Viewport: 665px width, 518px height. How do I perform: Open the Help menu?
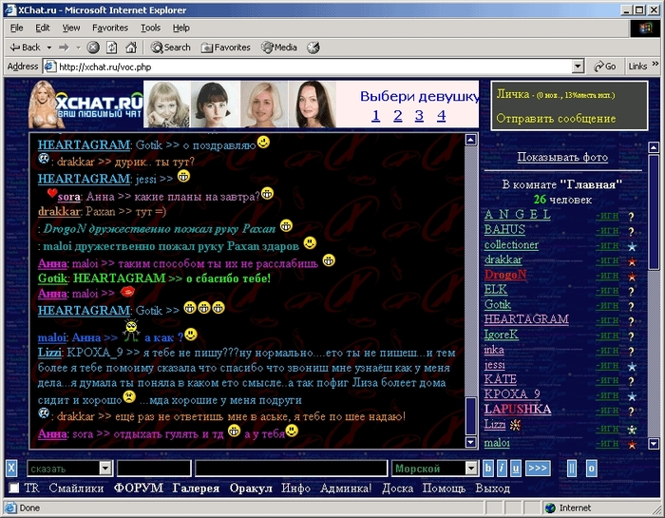click(x=181, y=28)
